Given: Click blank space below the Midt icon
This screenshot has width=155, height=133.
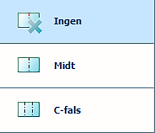Looking at the screenshot, I should pyautogui.click(x=29, y=80).
